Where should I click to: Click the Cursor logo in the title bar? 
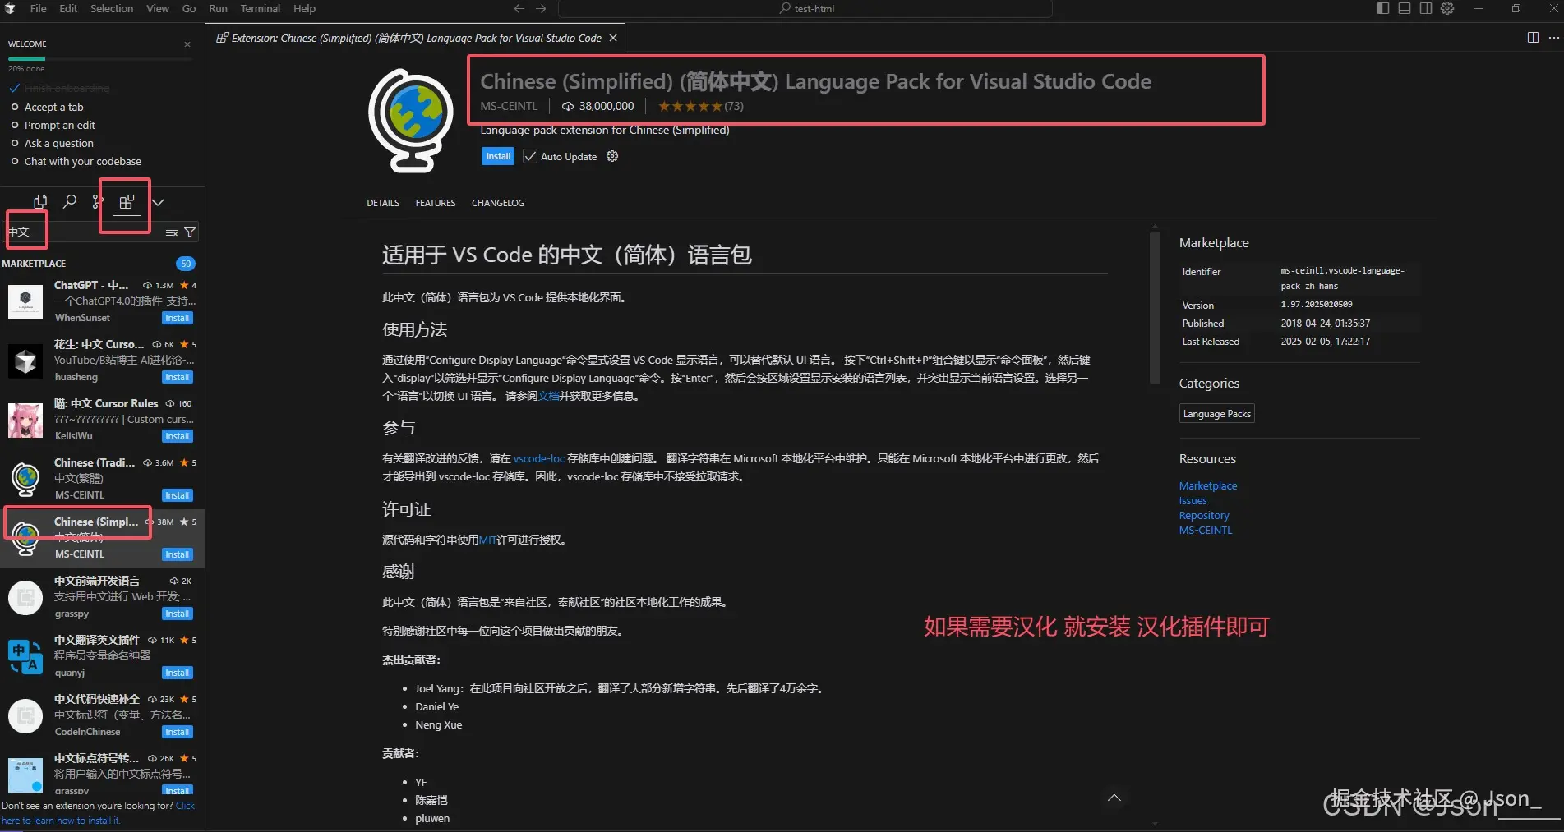click(x=10, y=8)
